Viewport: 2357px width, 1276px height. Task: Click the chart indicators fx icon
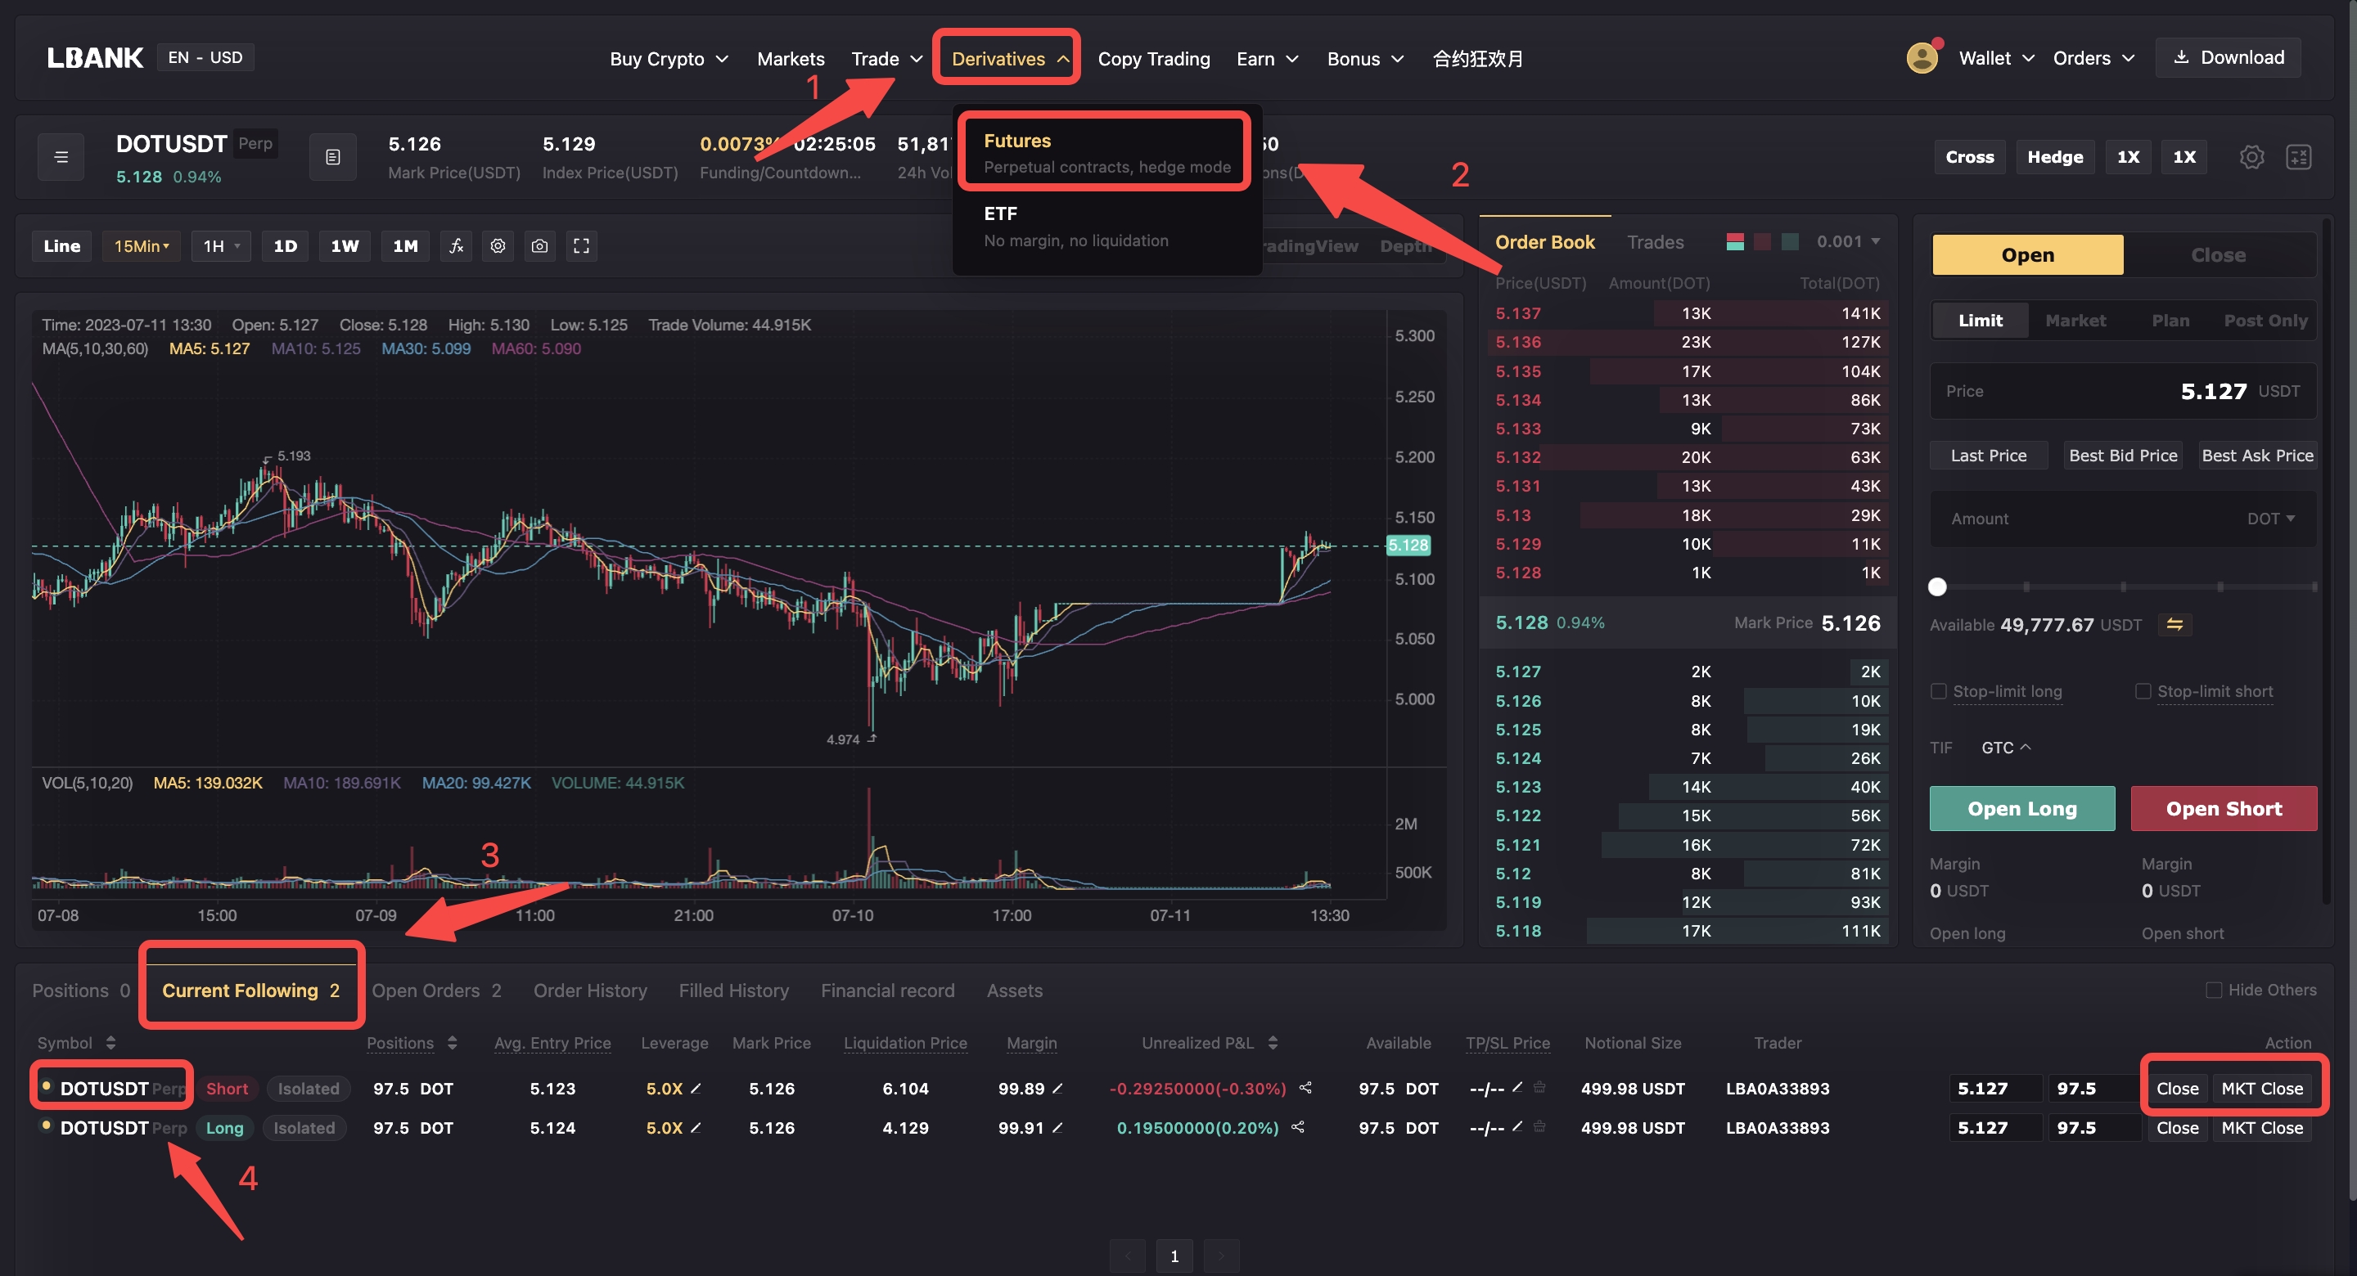[x=456, y=246]
